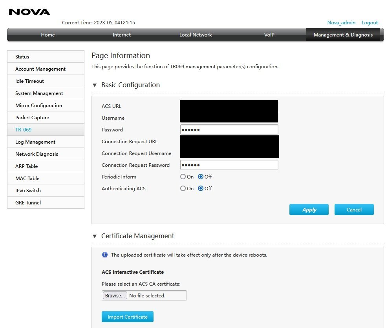
Task: Click 'Please select an ACS CA certificate:' text
Action: click(x=141, y=284)
